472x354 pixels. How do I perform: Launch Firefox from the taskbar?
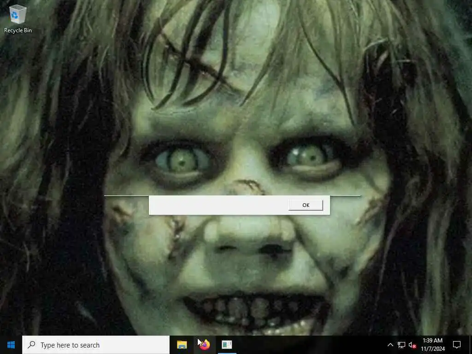point(204,345)
